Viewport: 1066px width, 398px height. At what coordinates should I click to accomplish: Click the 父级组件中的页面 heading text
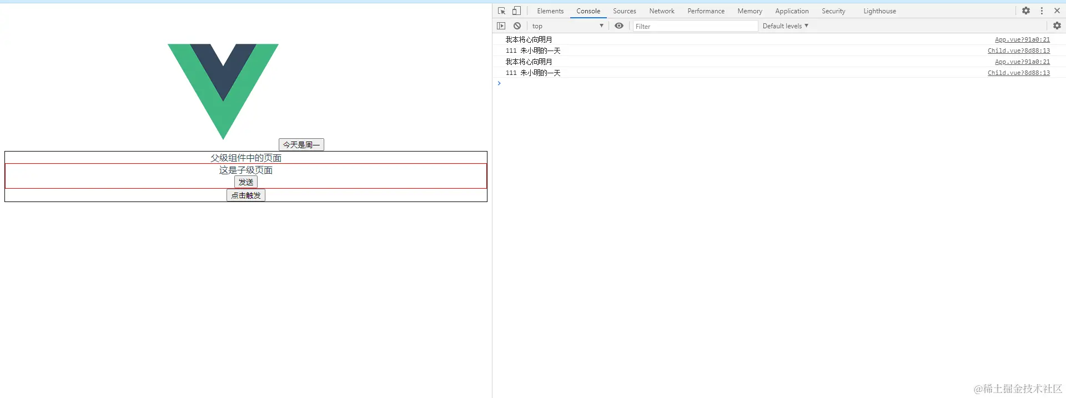(x=246, y=158)
